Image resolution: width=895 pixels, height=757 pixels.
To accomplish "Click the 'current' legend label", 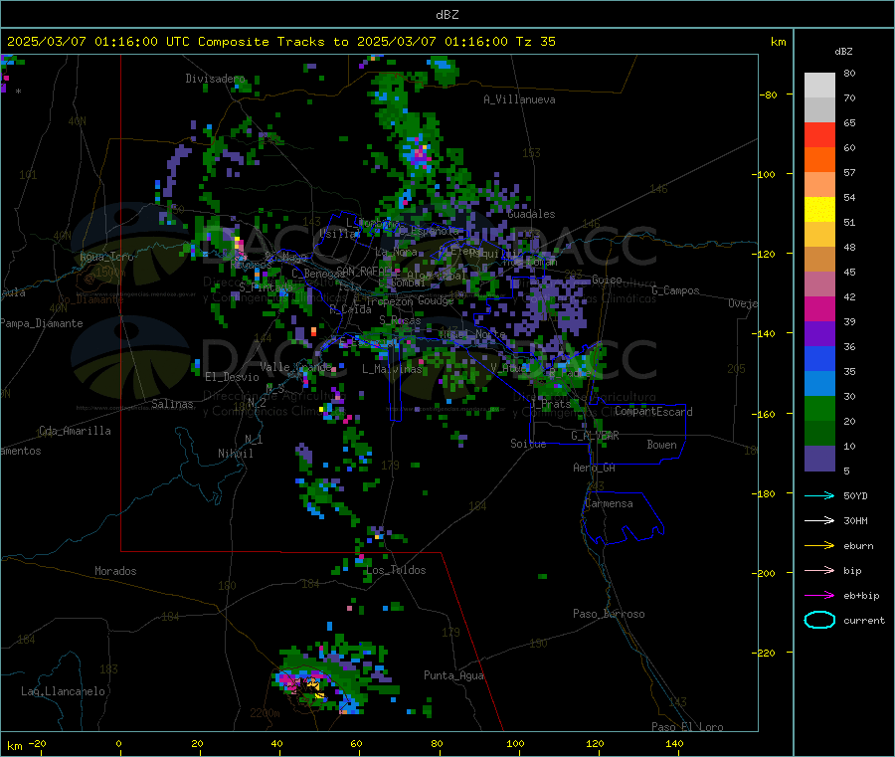I will point(864,621).
